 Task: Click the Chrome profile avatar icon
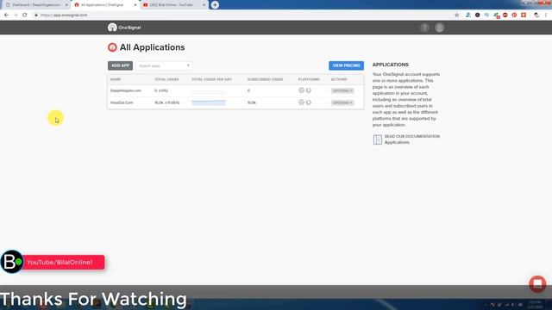pyautogui.click(x=536, y=15)
